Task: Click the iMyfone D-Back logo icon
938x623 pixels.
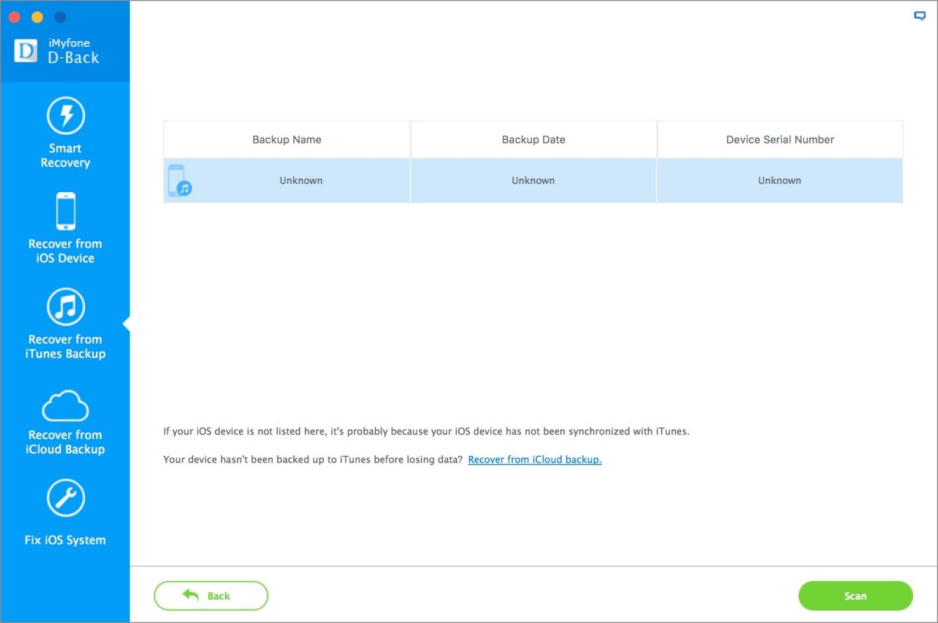Action: [x=26, y=51]
